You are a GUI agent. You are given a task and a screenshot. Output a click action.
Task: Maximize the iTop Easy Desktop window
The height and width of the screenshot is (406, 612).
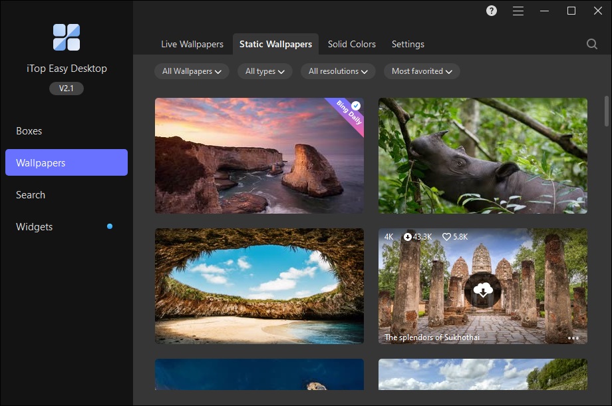pyautogui.click(x=571, y=11)
